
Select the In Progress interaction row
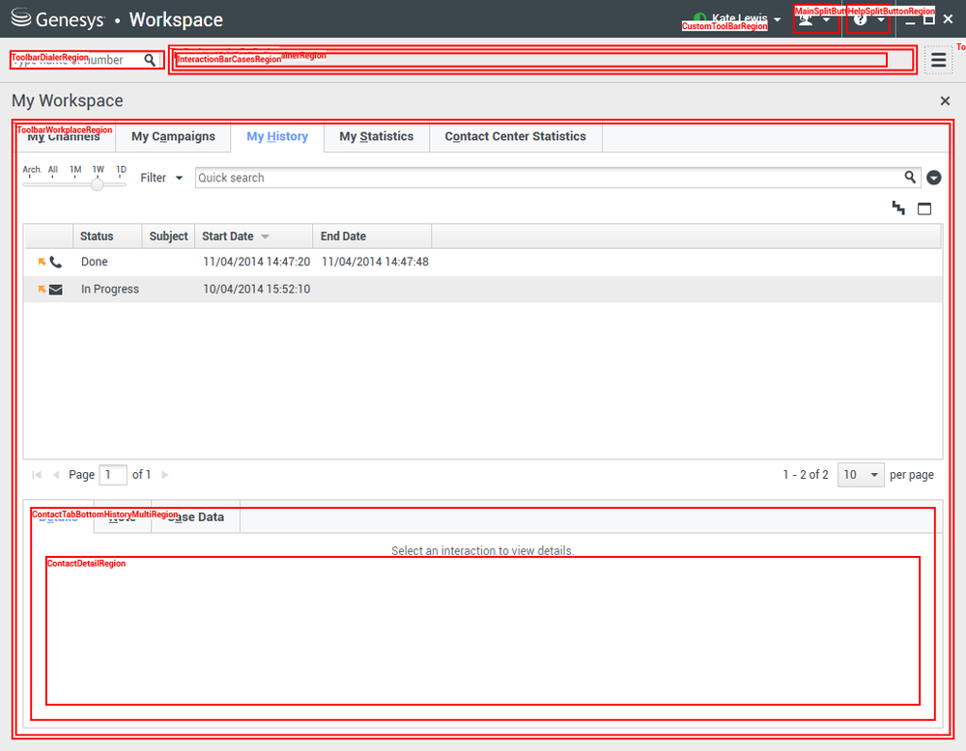483,290
